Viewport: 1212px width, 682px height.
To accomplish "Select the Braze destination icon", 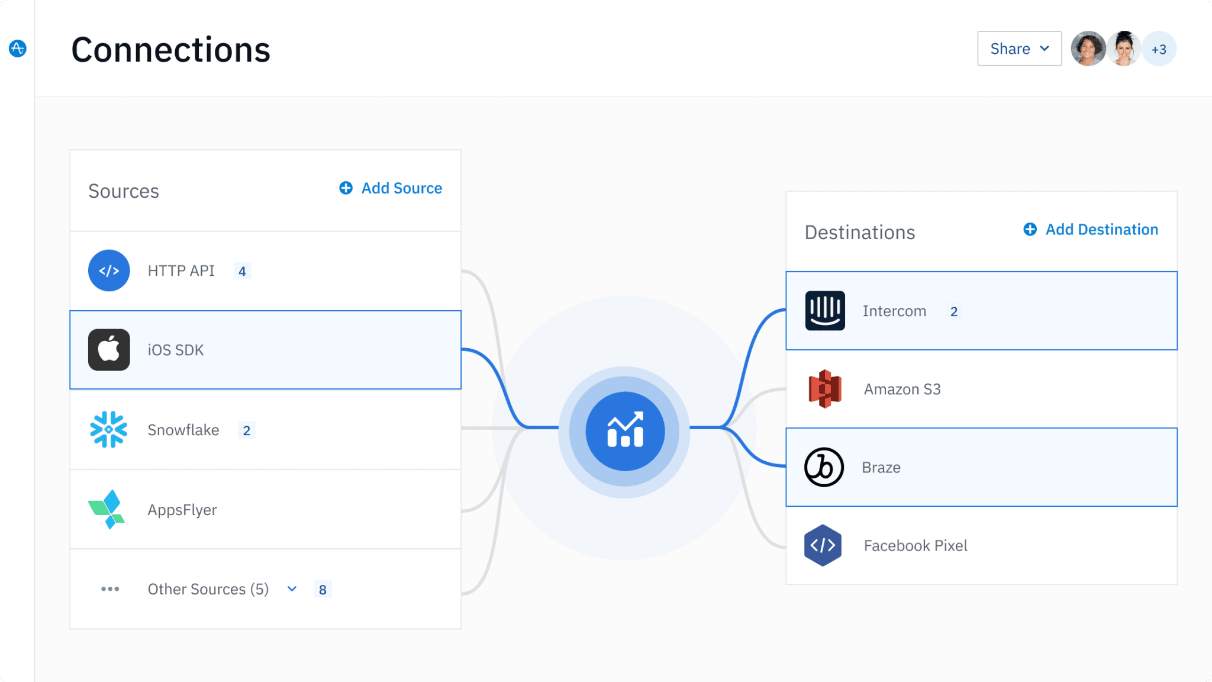I will (x=824, y=467).
